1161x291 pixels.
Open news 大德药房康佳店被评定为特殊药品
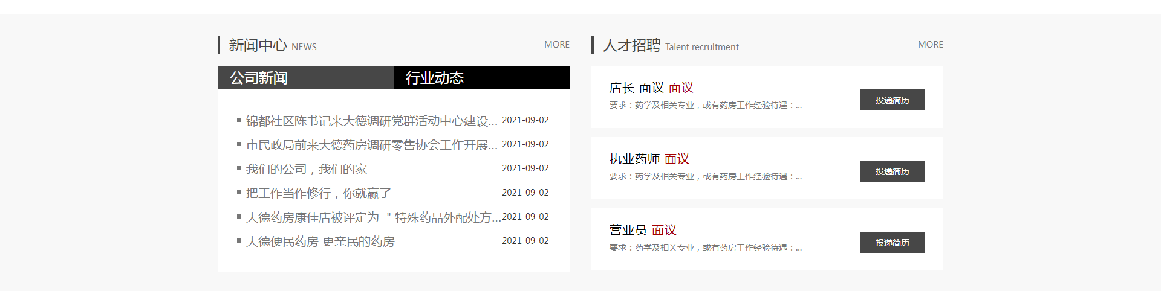(x=372, y=217)
